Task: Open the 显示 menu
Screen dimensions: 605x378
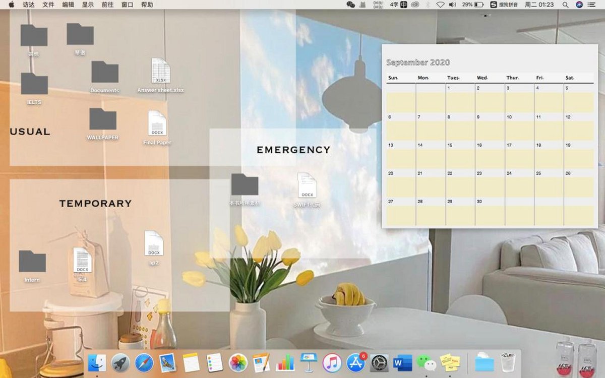Action: pyautogui.click(x=88, y=5)
